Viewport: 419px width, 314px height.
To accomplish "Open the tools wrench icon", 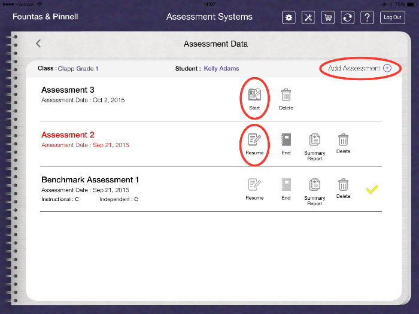I will [308, 17].
